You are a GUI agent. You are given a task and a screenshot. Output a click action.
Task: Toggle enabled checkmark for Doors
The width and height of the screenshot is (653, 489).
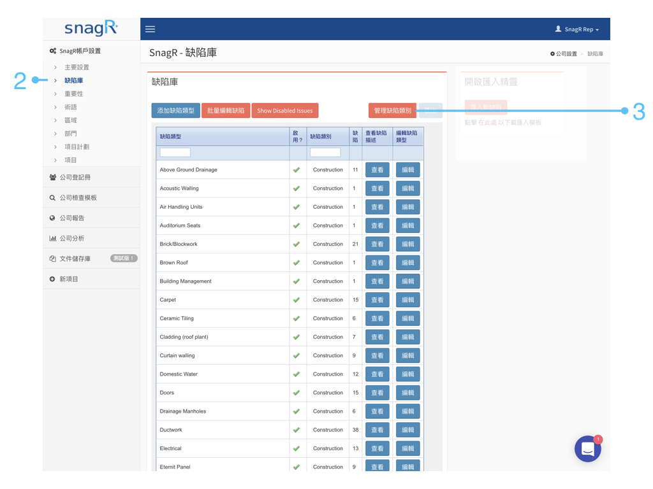(297, 392)
